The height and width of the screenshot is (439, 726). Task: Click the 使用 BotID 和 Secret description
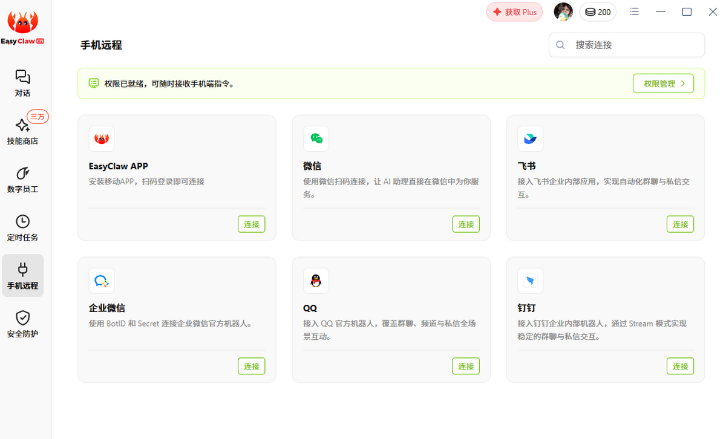click(x=171, y=324)
